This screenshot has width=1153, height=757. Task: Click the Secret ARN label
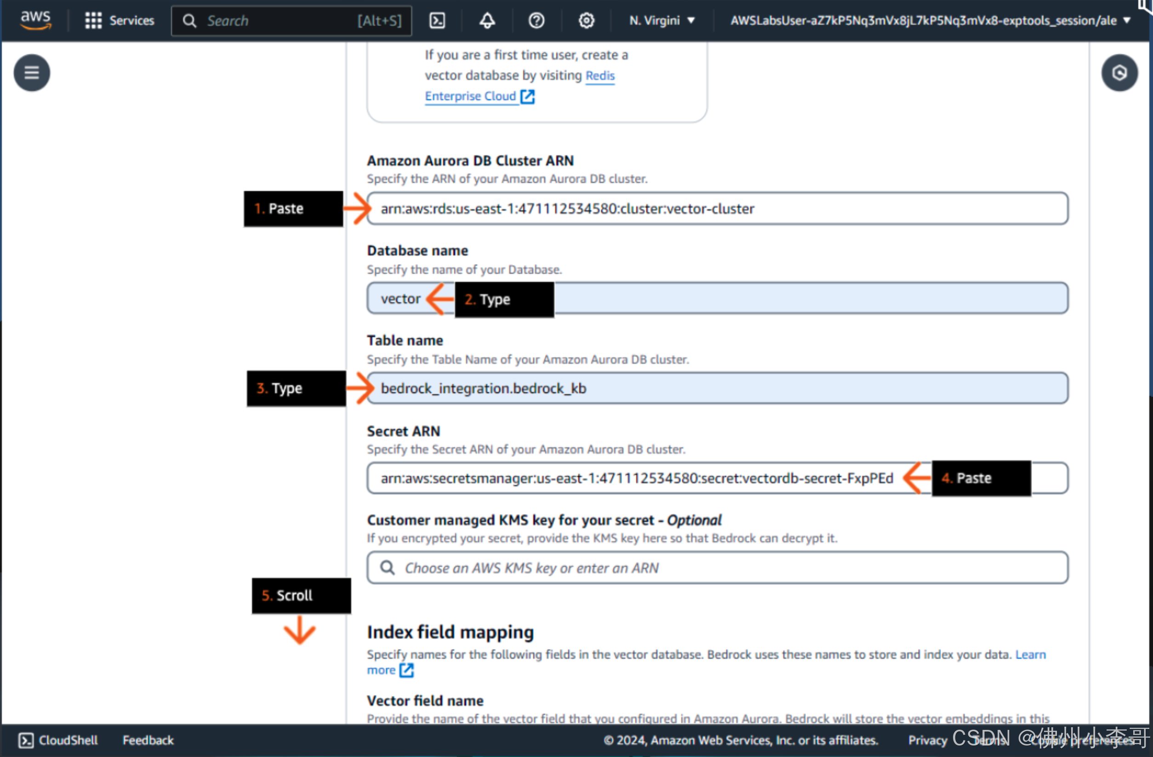coord(404,431)
